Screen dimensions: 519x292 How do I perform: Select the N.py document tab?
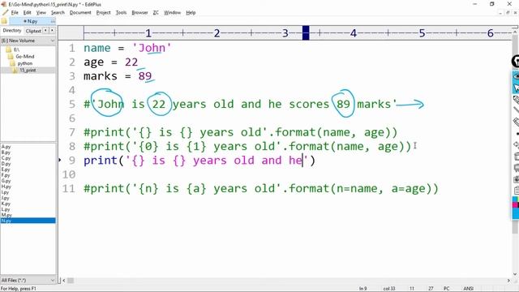(32, 21)
